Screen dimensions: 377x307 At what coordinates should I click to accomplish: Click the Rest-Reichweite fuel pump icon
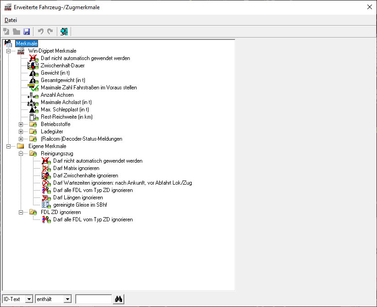click(x=33, y=117)
